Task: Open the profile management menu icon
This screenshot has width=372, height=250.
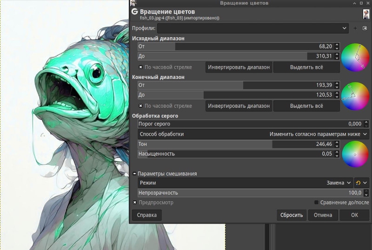Action: 365,28
